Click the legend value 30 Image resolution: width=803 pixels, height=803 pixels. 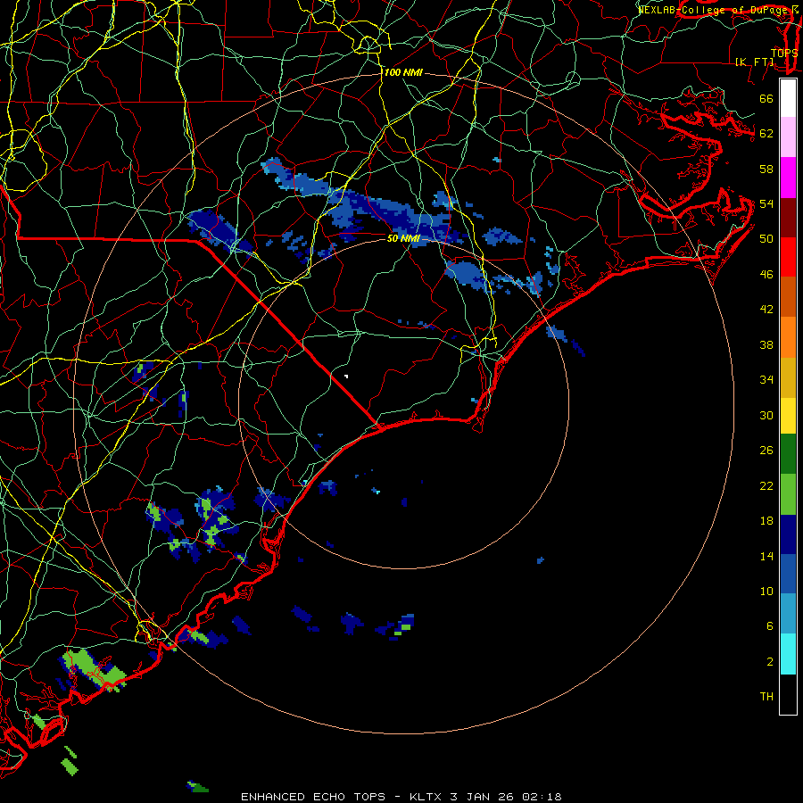click(766, 415)
